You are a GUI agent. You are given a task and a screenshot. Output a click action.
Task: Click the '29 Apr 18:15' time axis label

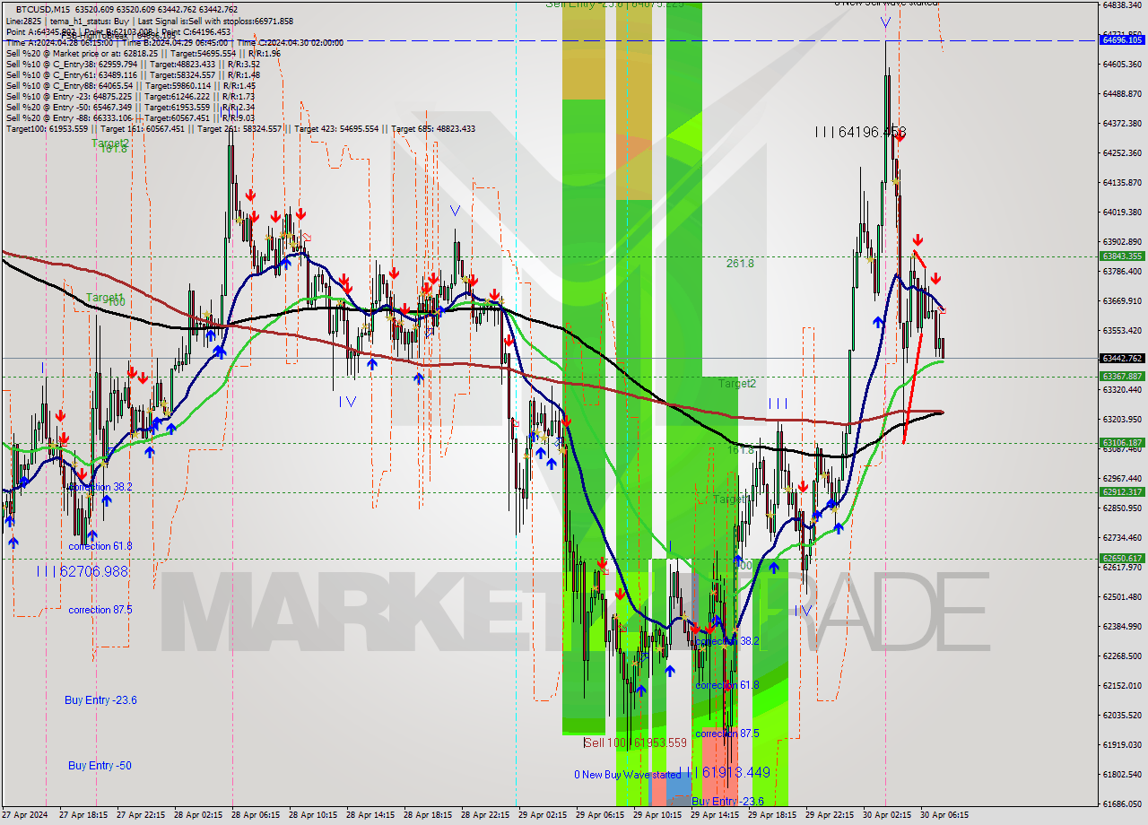point(772,815)
